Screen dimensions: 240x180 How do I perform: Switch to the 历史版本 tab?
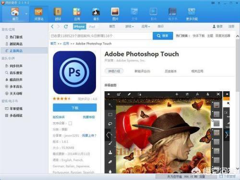(x=170, y=71)
